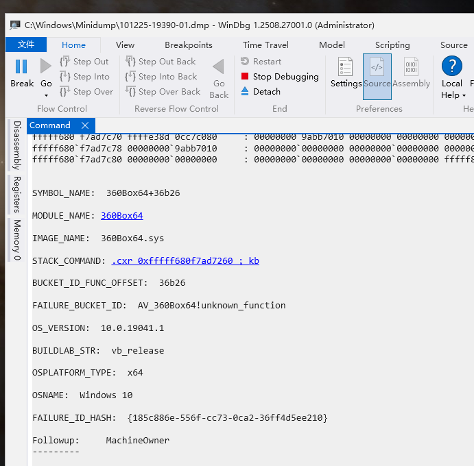This screenshot has height=466, width=474.
Task: Open the Go dropdown arrow
Action: coord(46,95)
